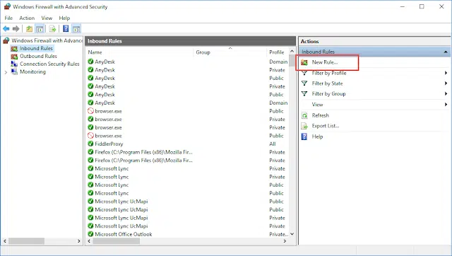Click green check icon of Microsoft Office Outlook

pyautogui.click(x=91, y=234)
